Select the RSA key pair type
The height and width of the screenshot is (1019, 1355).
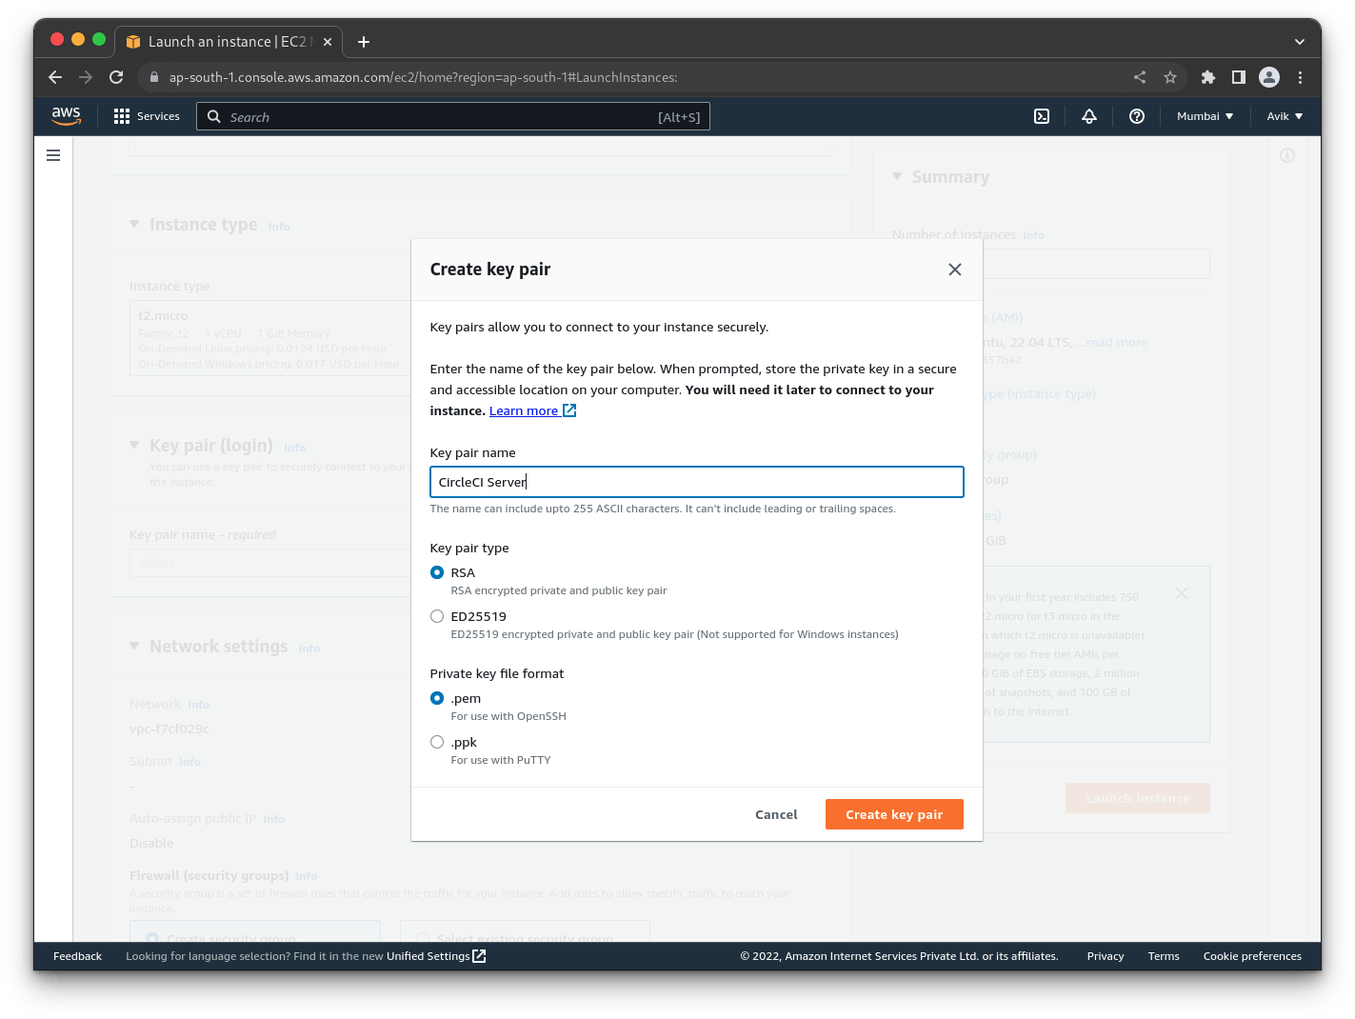[437, 572]
